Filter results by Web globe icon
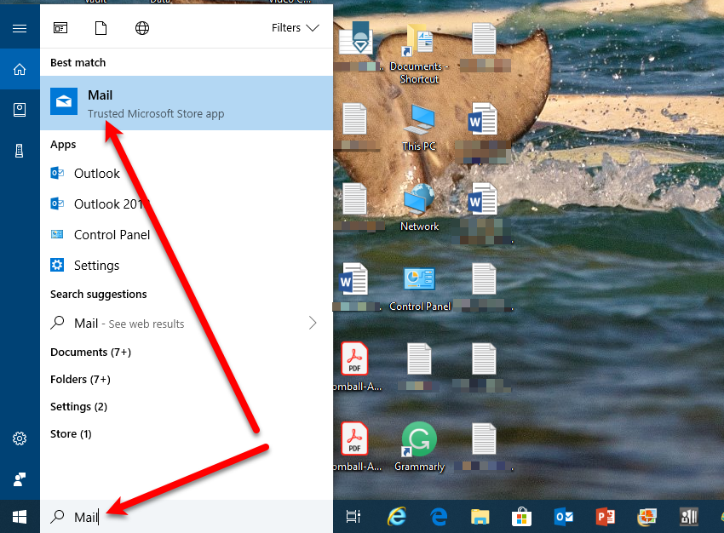This screenshot has width=724, height=533. pyautogui.click(x=141, y=28)
